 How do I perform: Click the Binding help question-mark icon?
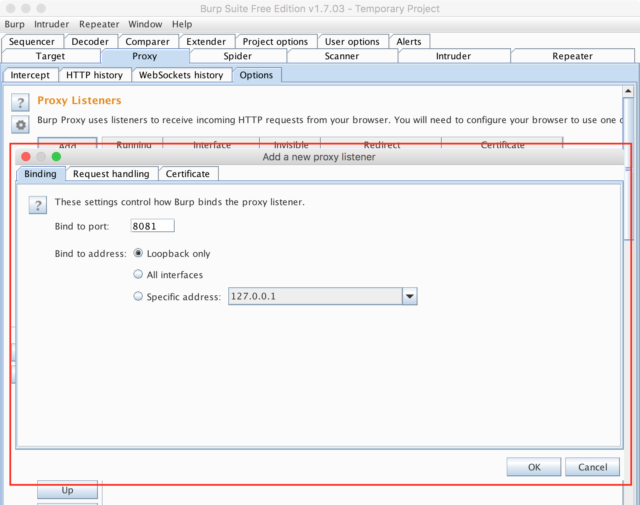click(38, 205)
